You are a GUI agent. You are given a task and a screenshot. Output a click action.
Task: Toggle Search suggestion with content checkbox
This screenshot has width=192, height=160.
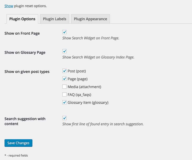[64, 118]
